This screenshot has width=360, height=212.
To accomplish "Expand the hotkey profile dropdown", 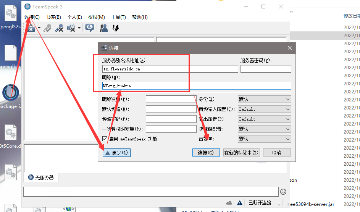I will (x=265, y=129).
